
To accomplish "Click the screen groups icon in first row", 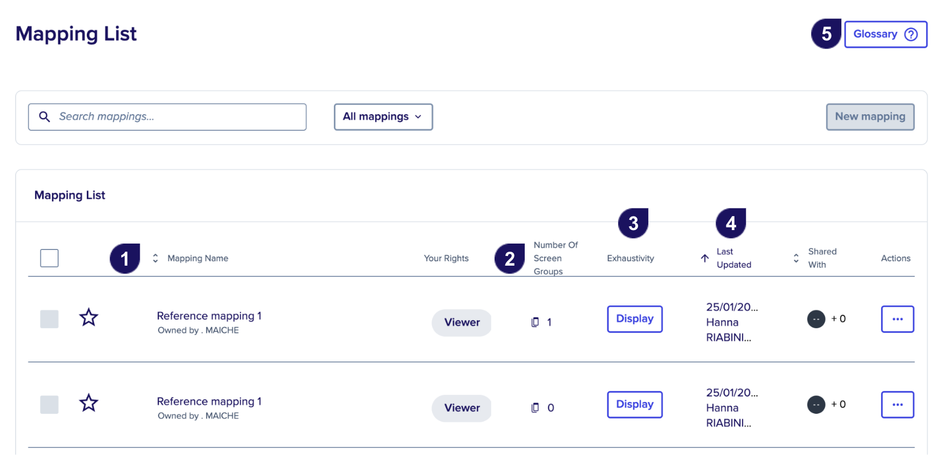I will 535,322.
